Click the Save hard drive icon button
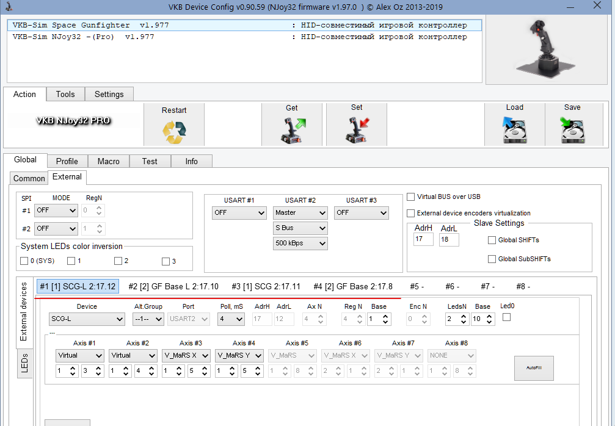Image resolution: width=615 pixels, height=426 pixels. tap(573, 125)
